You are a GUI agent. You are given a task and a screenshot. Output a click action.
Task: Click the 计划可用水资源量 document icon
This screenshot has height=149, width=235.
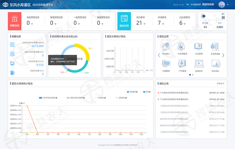pos(12,45)
